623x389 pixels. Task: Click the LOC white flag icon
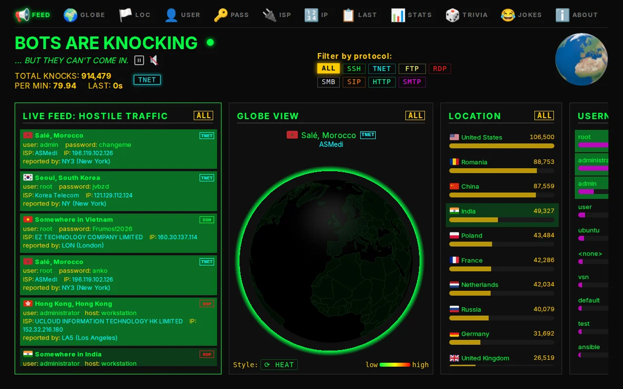126,15
